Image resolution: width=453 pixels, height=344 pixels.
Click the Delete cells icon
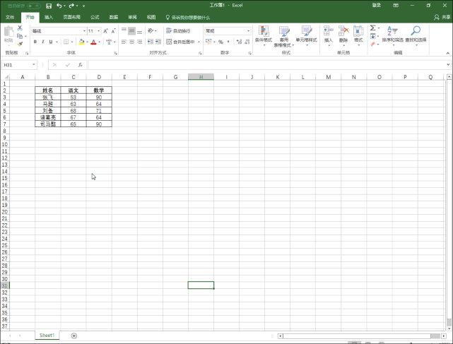pos(343,31)
